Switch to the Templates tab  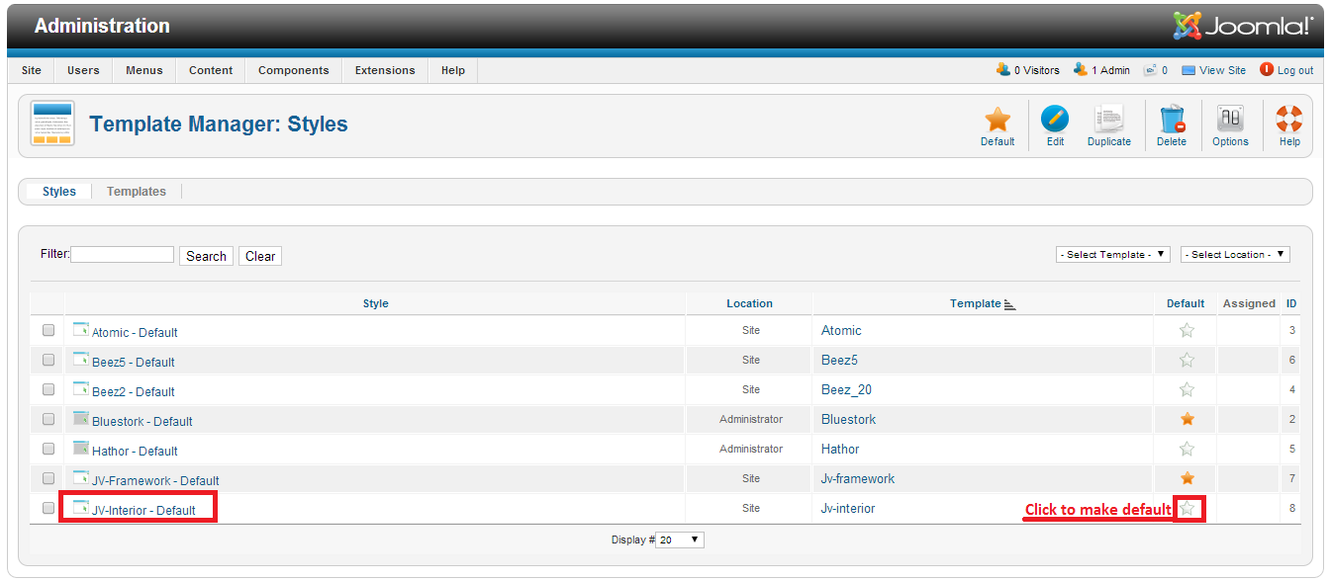(x=137, y=192)
